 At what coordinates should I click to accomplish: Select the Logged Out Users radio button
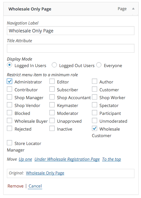click(54, 65)
